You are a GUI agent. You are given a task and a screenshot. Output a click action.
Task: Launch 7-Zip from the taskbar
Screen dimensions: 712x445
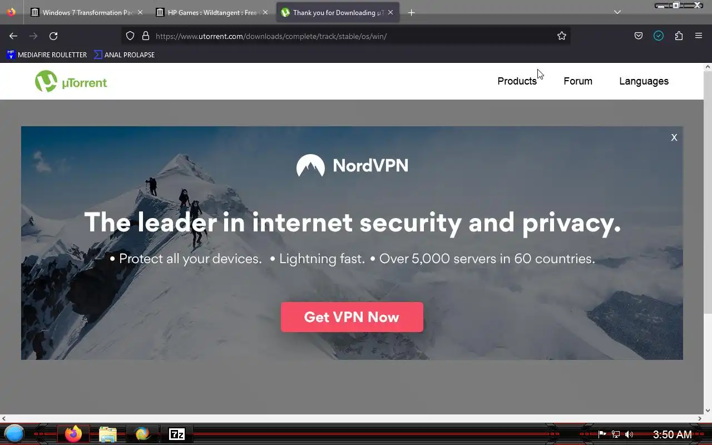(177, 434)
